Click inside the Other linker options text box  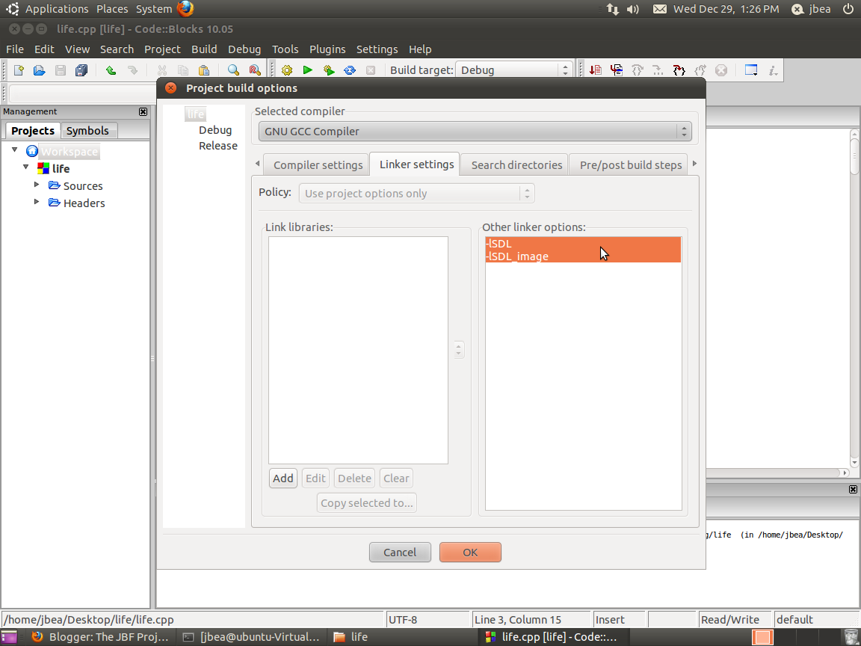pyautogui.click(x=583, y=374)
